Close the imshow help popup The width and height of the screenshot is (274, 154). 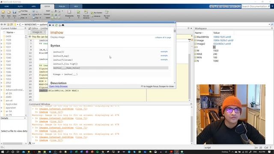(x=175, y=22)
